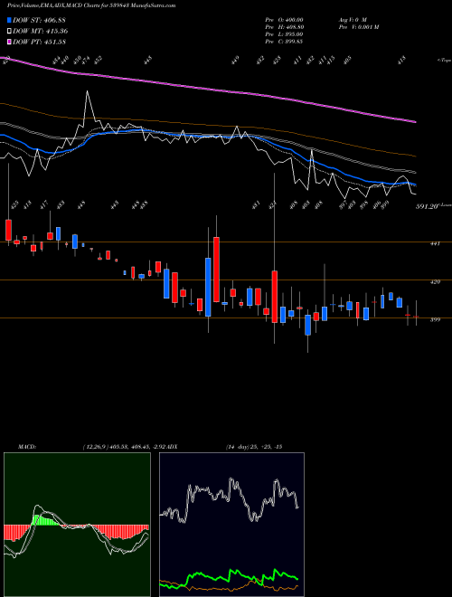Click the ADX (14 day) values text

(253, 447)
